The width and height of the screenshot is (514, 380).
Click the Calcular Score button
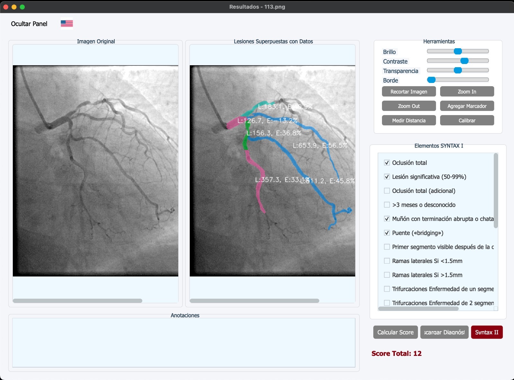point(395,332)
